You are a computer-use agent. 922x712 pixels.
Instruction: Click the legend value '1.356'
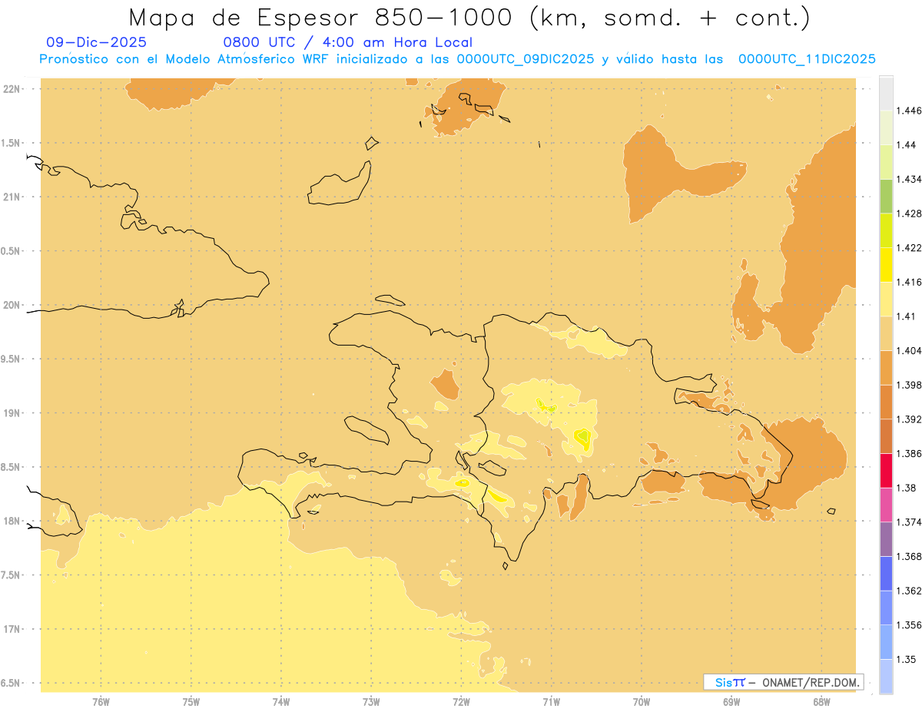910,624
